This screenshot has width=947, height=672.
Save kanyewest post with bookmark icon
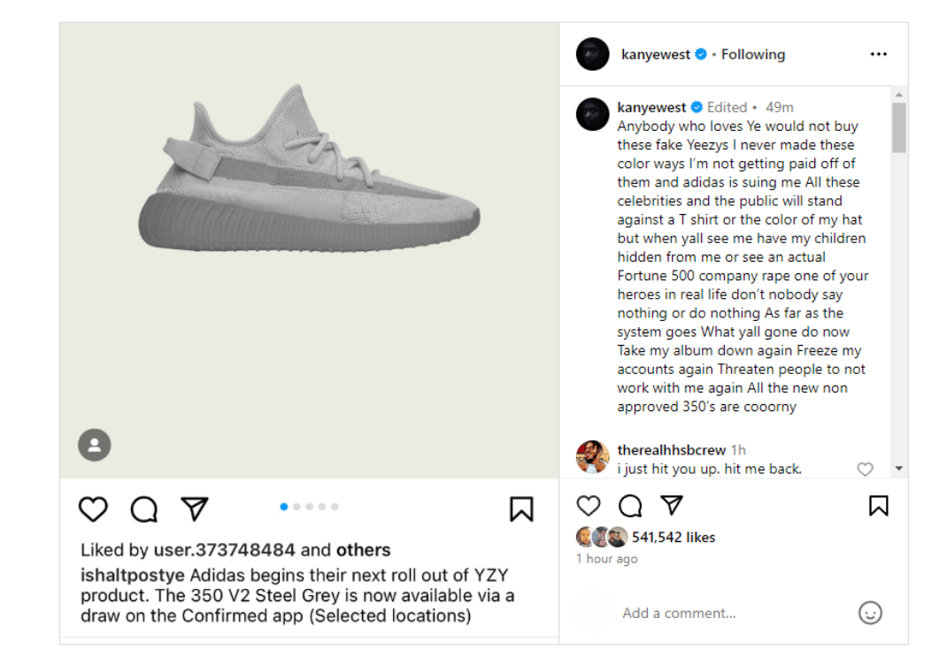[878, 506]
